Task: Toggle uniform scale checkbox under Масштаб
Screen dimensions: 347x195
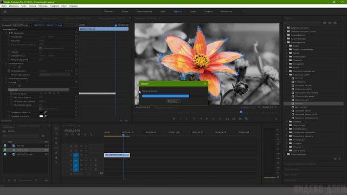Action: (40, 48)
